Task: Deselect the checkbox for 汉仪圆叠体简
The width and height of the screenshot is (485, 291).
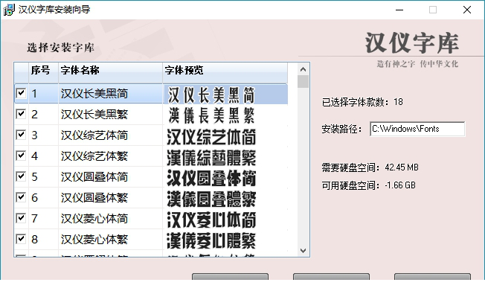Action: click(x=21, y=176)
